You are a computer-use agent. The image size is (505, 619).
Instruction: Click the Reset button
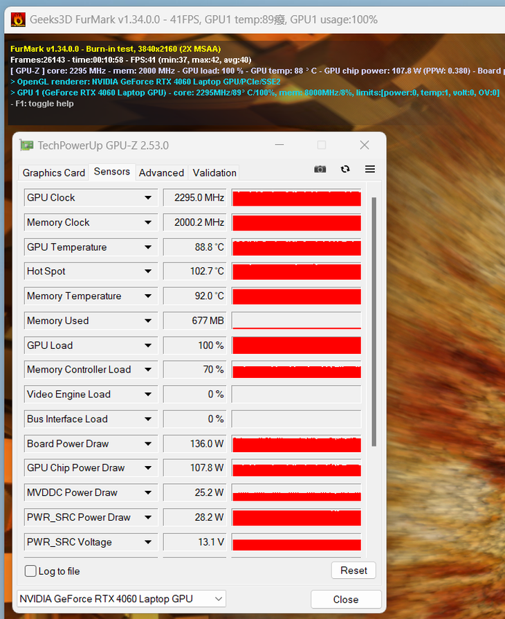pos(353,571)
